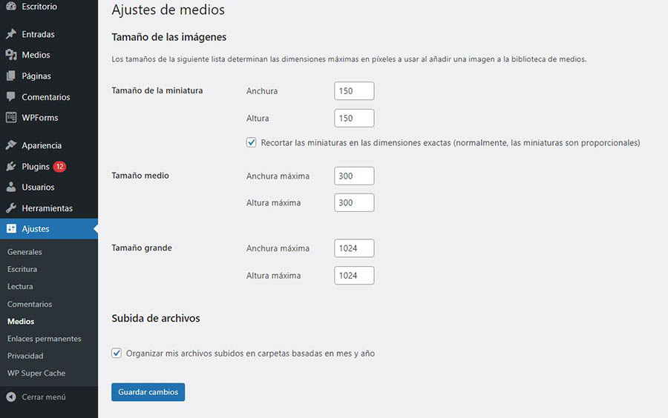
Task: Open Medios via its media icon
Action: click(x=11, y=55)
